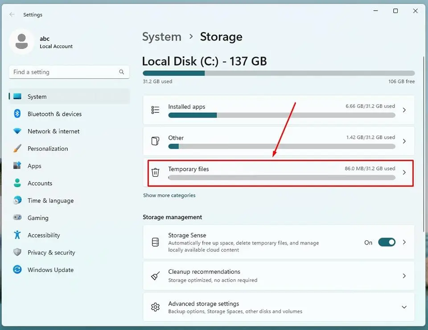Click the 1.42 GB/31.2 GB used value
The image size is (428, 330).
[370, 137]
